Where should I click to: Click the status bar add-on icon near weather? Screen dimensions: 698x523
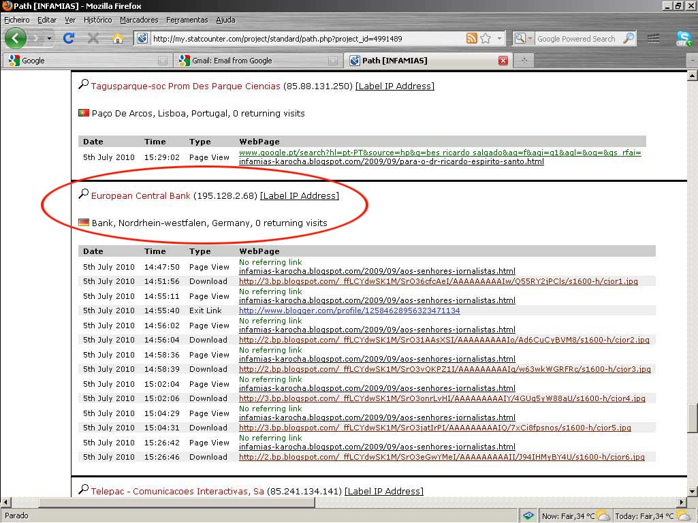(528, 516)
